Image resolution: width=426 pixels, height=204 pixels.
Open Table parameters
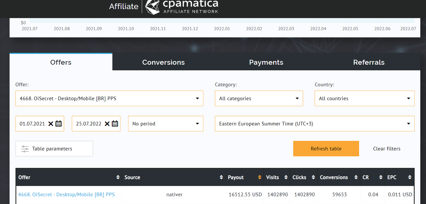[x=54, y=149]
